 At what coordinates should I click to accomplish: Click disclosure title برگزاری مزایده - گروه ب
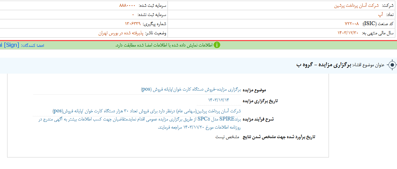(x=323, y=65)
